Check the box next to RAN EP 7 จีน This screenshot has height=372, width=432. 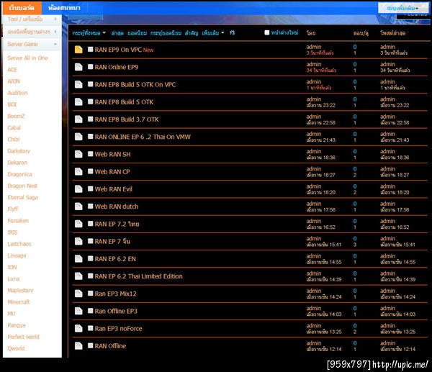click(91, 241)
